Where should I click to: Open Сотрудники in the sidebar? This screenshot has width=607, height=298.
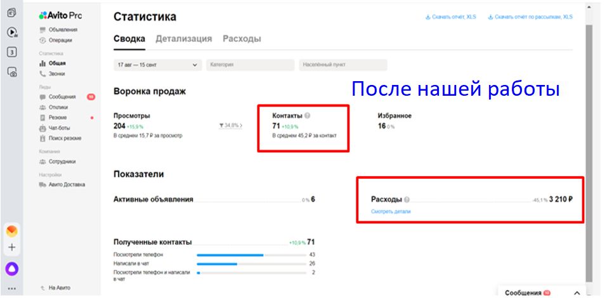(58, 162)
